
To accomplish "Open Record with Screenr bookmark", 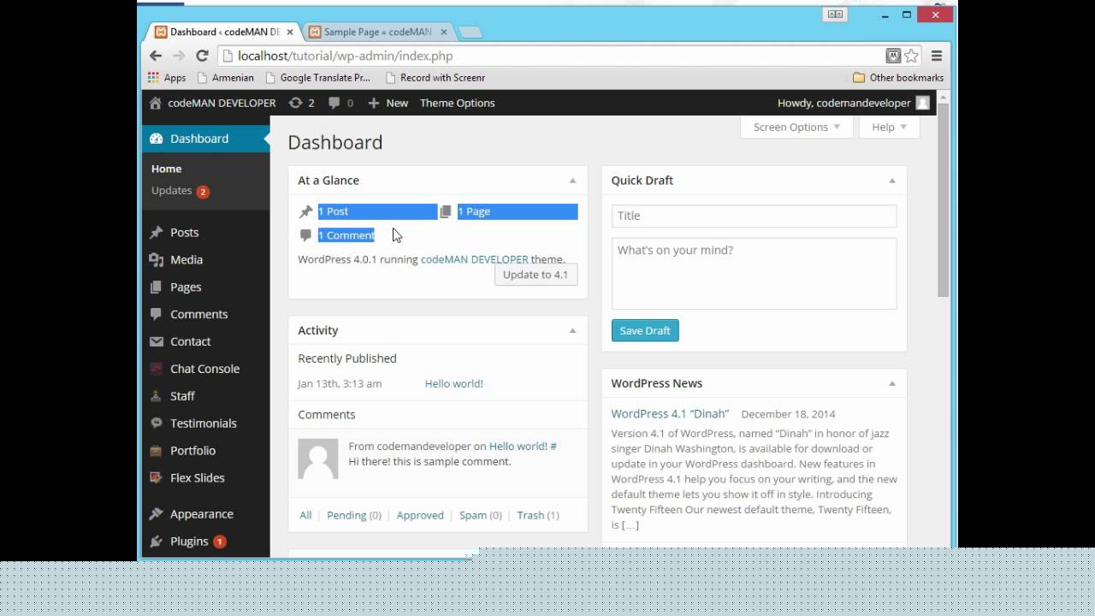I will (435, 77).
